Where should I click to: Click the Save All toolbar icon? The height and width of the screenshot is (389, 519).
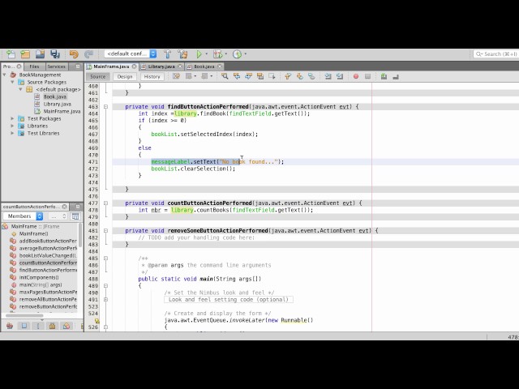point(55,54)
